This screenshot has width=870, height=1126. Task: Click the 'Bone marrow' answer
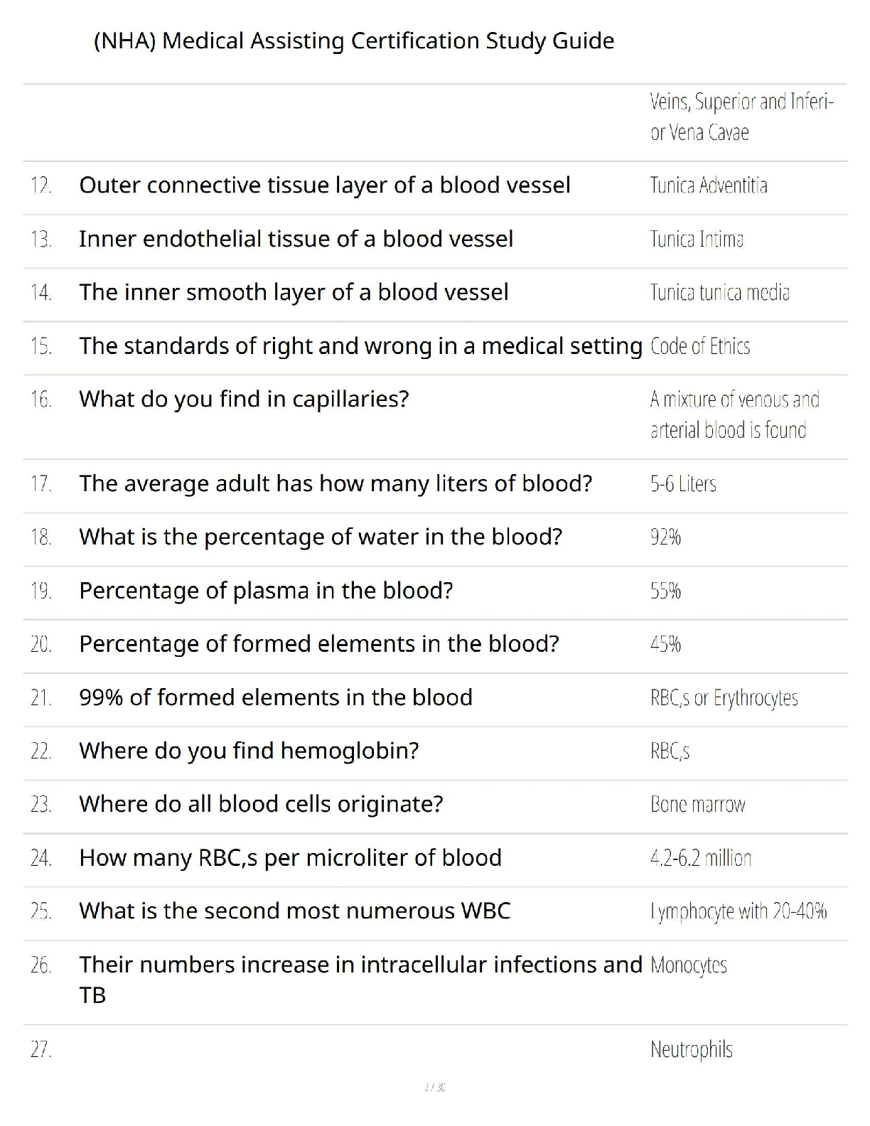coord(697,805)
